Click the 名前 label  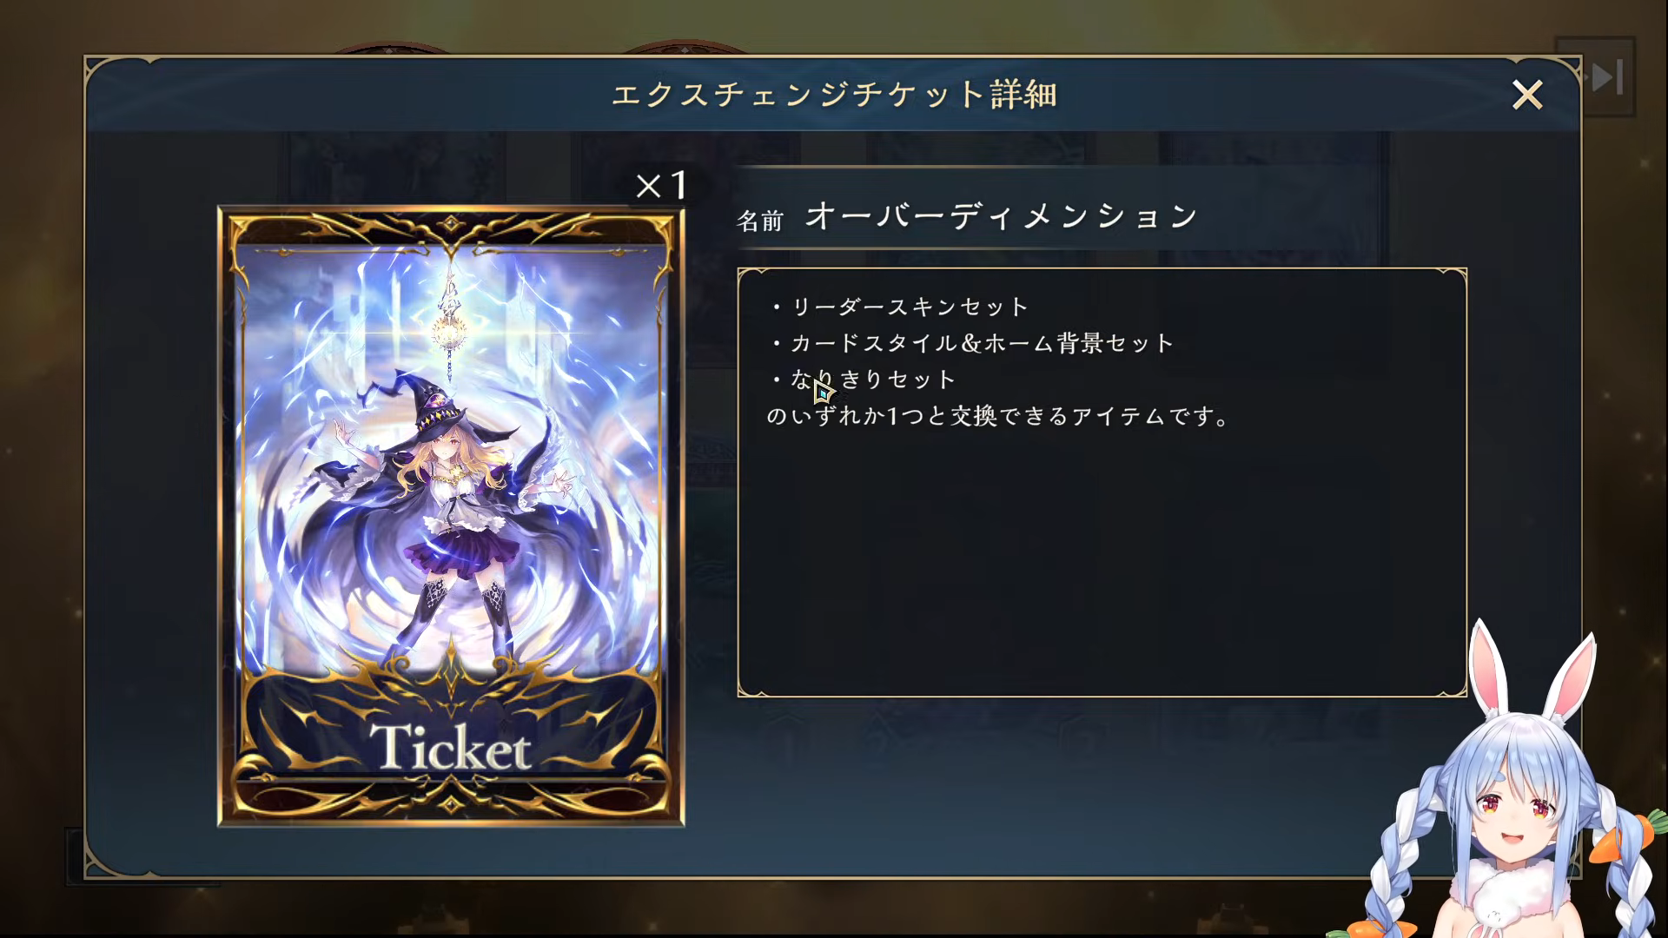pyautogui.click(x=760, y=221)
